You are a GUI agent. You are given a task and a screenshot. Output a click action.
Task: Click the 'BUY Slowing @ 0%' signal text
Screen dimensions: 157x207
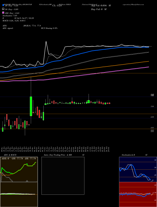(x=49, y=28)
